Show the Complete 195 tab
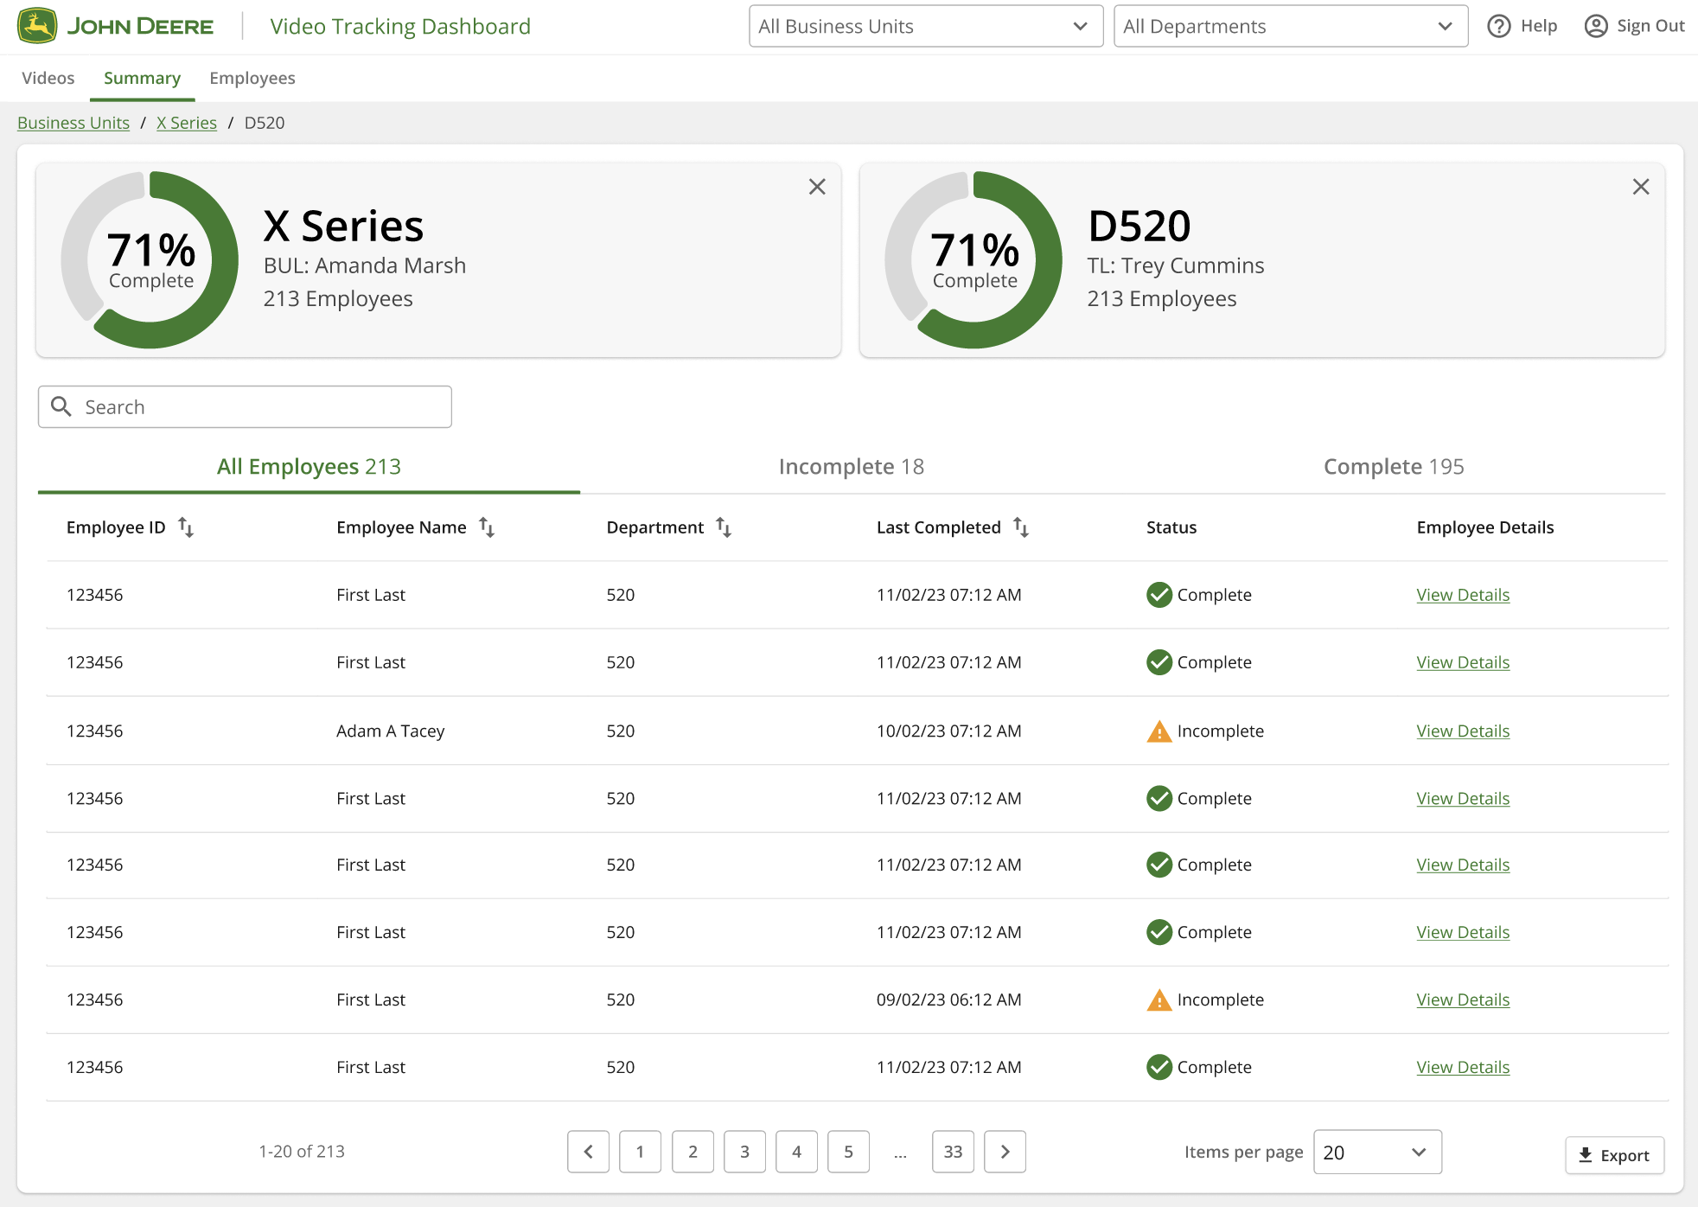This screenshot has width=1698, height=1207. pos(1394,467)
